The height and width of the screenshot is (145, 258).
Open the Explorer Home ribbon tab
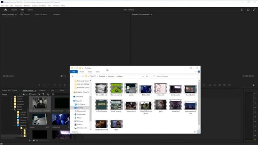pos(81,72)
